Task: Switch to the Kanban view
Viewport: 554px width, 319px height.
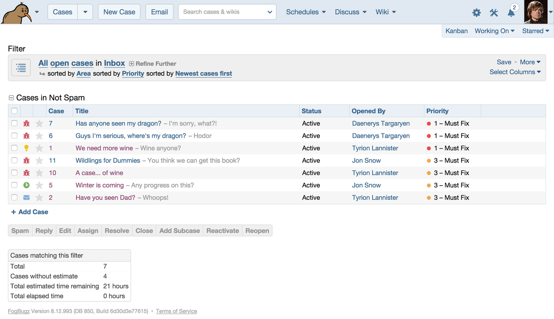Action: [x=457, y=31]
